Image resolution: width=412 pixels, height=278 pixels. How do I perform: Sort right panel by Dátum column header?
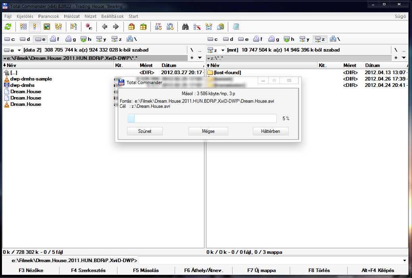click(385, 65)
